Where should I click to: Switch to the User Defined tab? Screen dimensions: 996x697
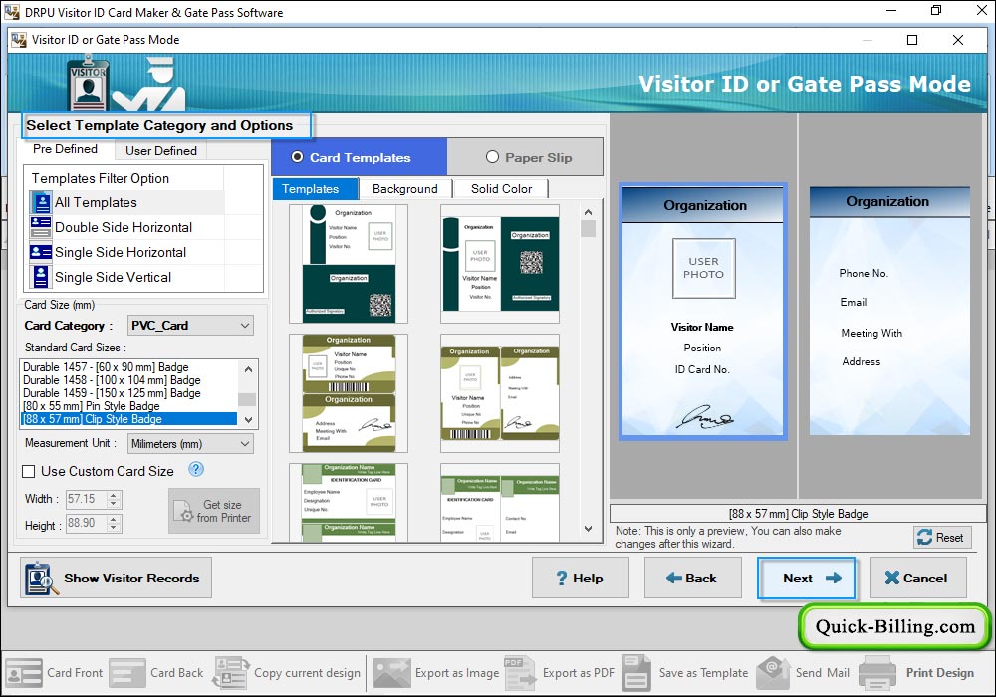coord(161,151)
